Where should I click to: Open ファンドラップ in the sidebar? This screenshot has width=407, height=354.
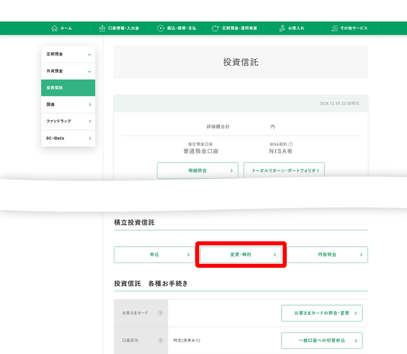coord(68,121)
